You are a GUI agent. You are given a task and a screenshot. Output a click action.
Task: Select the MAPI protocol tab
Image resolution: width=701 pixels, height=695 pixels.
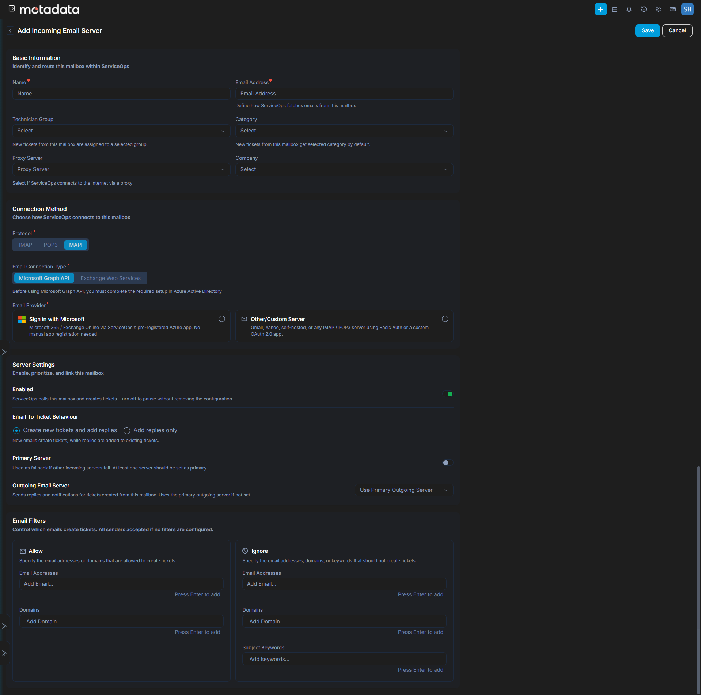coord(76,245)
